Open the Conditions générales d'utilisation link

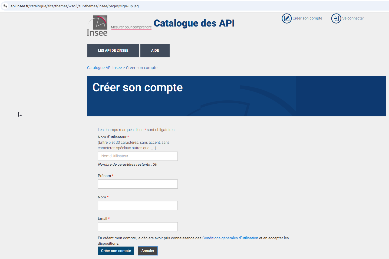(x=230, y=238)
